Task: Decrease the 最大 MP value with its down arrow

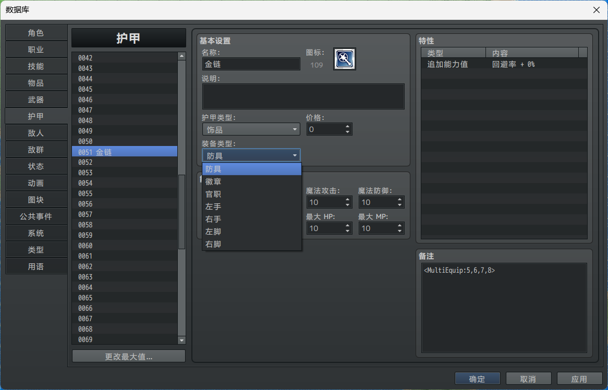Action: pos(400,231)
